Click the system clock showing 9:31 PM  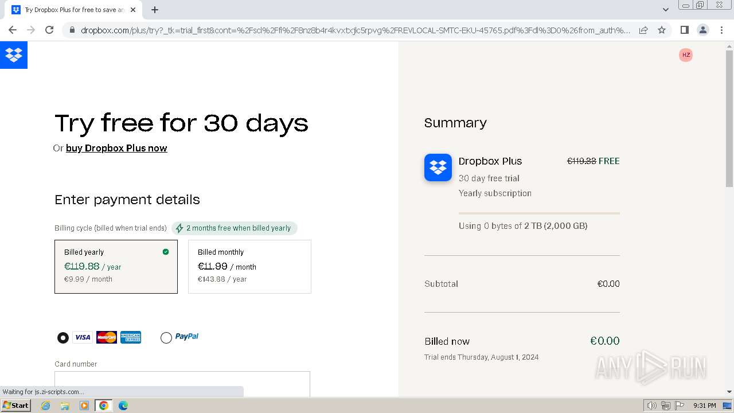point(705,406)
